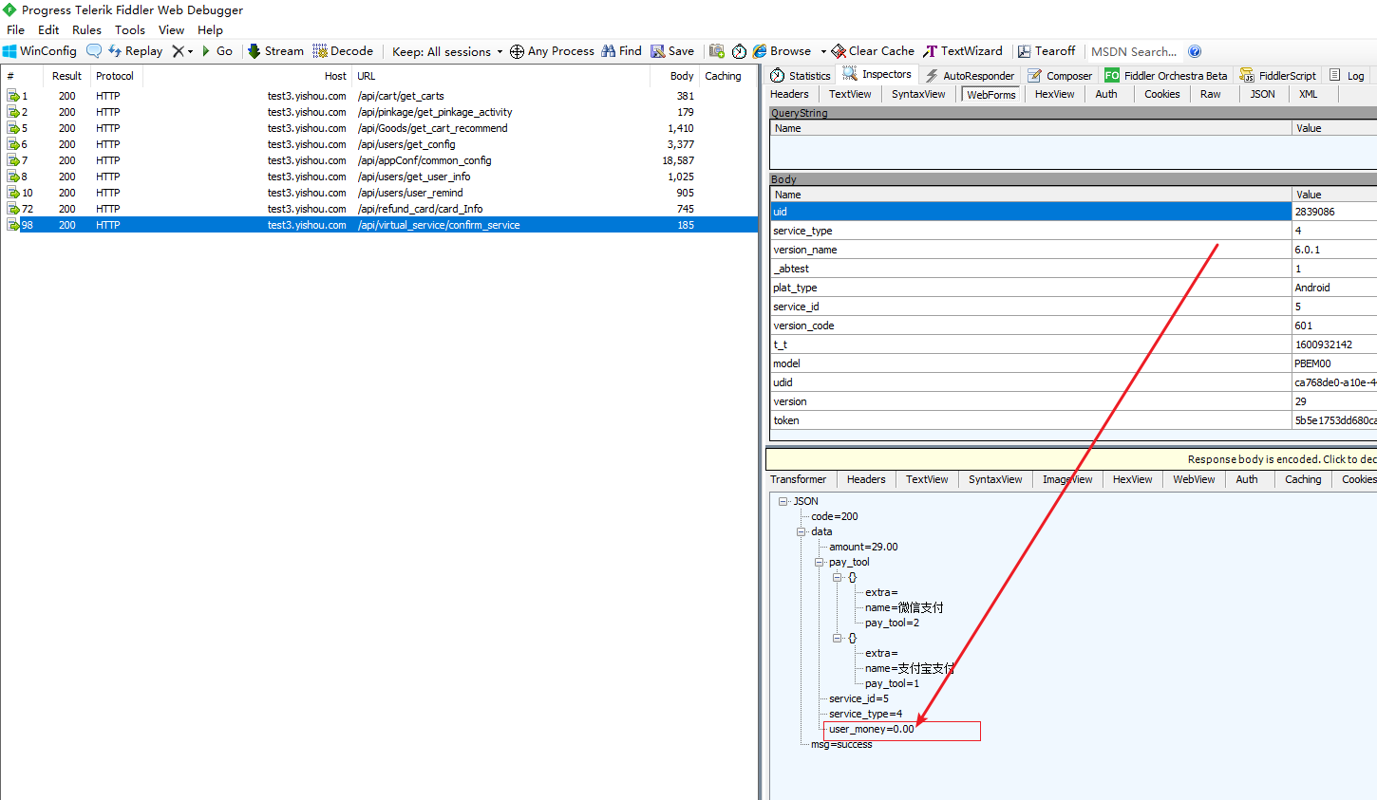
Task: Switch to the Inspectors tab
Action: (x=877, y=74)
